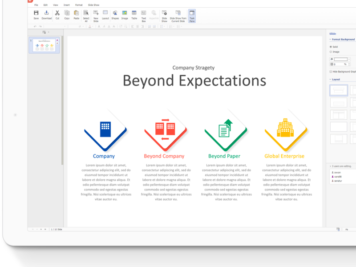
Task: Enable the Hide Background Graphics checkbox
Action: point(331,71)
